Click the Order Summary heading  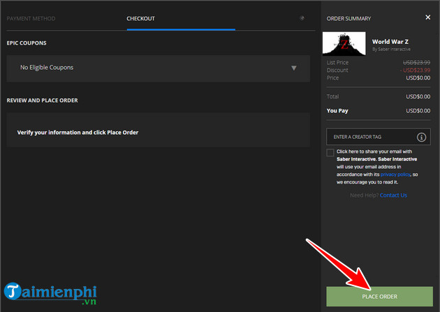(349, 19)
